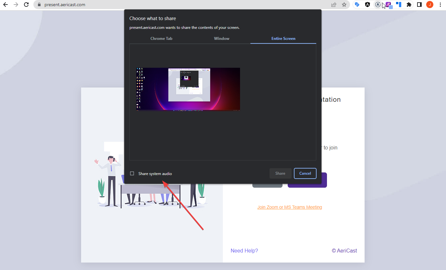Click the orange J profile avatar

pyautogui.click(x=429, y=5)
